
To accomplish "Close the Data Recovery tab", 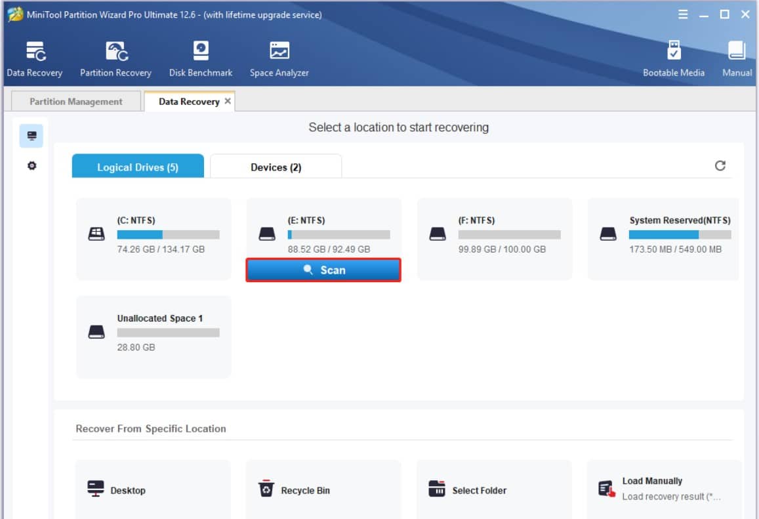I will [x=228, y=100].
